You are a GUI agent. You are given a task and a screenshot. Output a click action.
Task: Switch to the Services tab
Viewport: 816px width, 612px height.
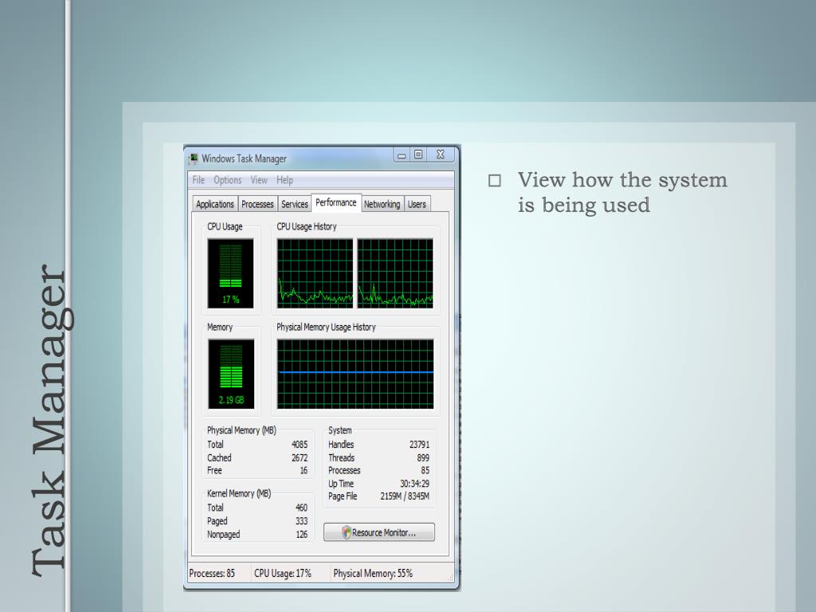295,204
